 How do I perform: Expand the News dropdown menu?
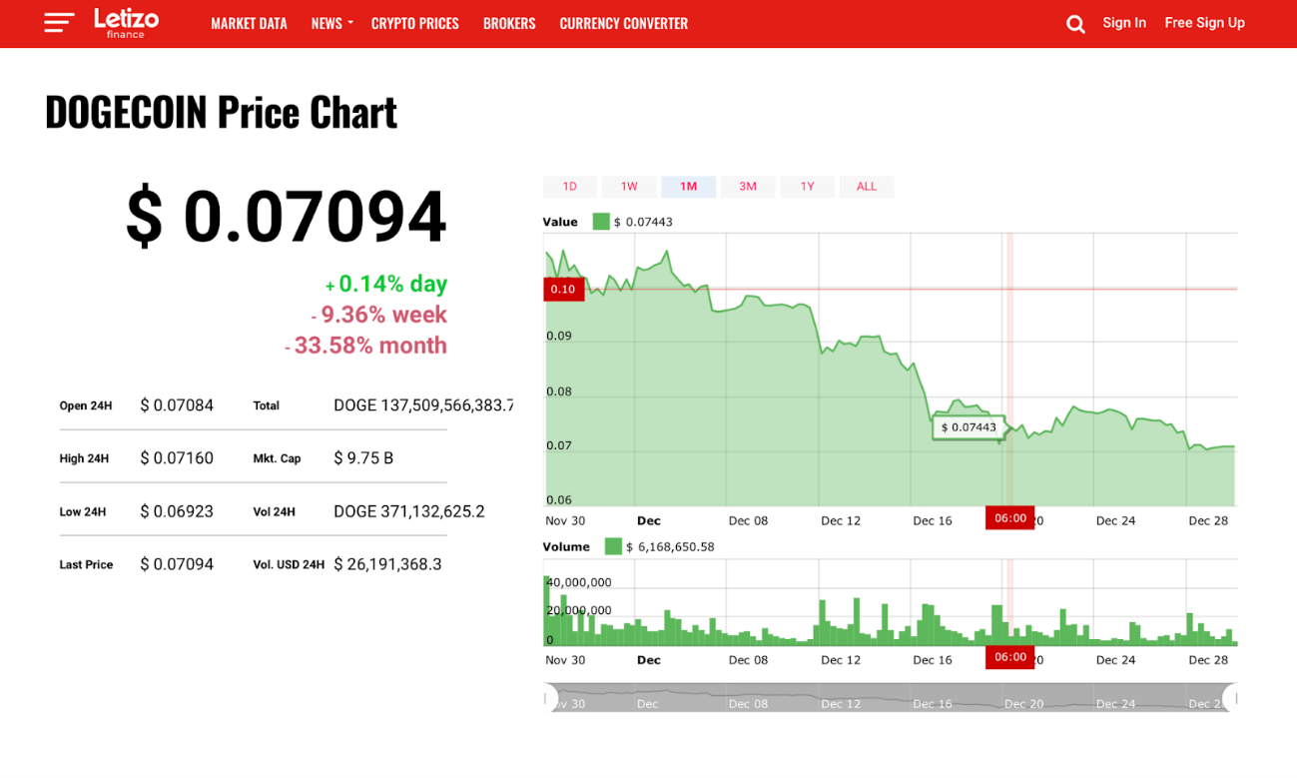331,23
